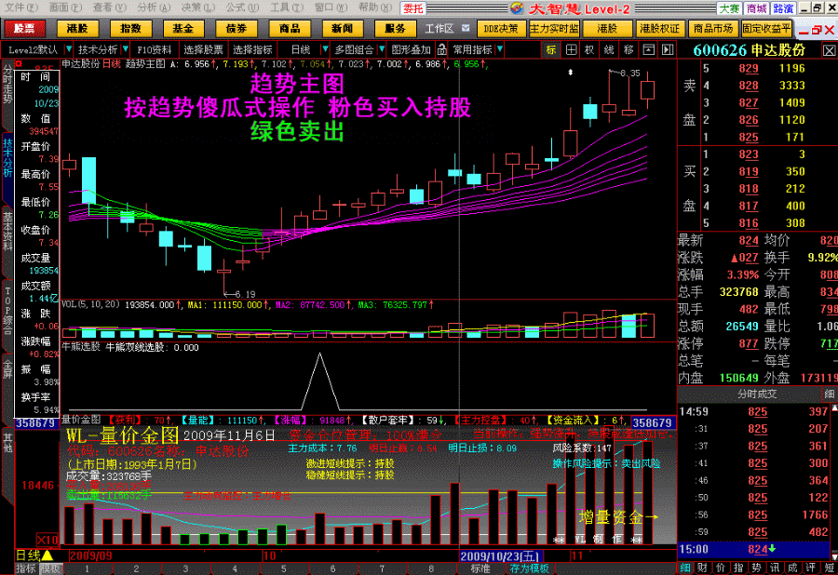Open the Level2默认 dropdown arrow
The image size is (838, 575).
[x=68, y=49]
